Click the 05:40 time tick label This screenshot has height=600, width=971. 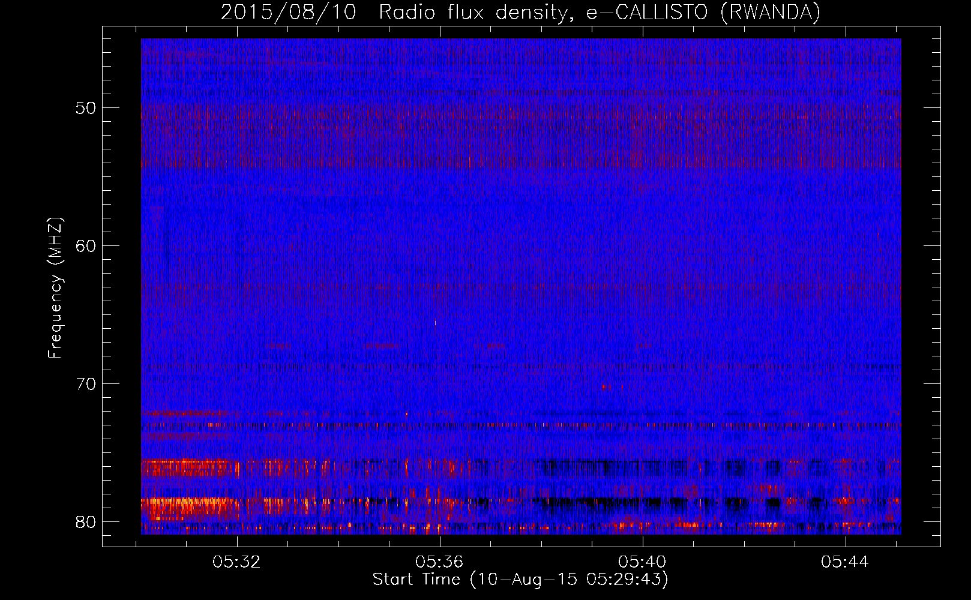642,562
